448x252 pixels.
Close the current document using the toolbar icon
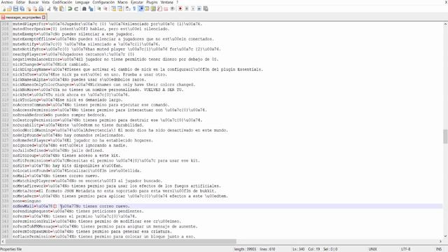29,9
